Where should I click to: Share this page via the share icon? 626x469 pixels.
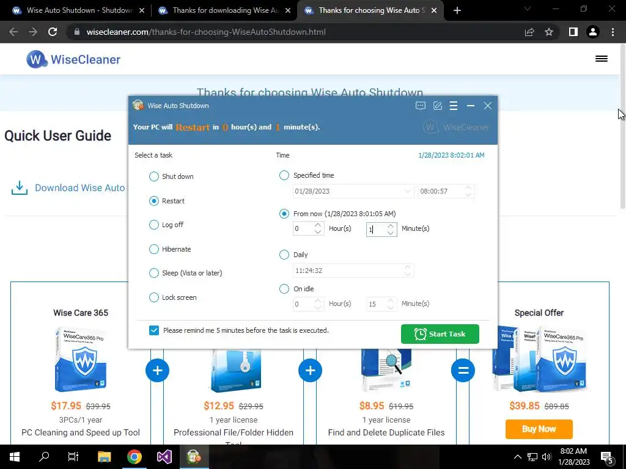coord(529,32)
